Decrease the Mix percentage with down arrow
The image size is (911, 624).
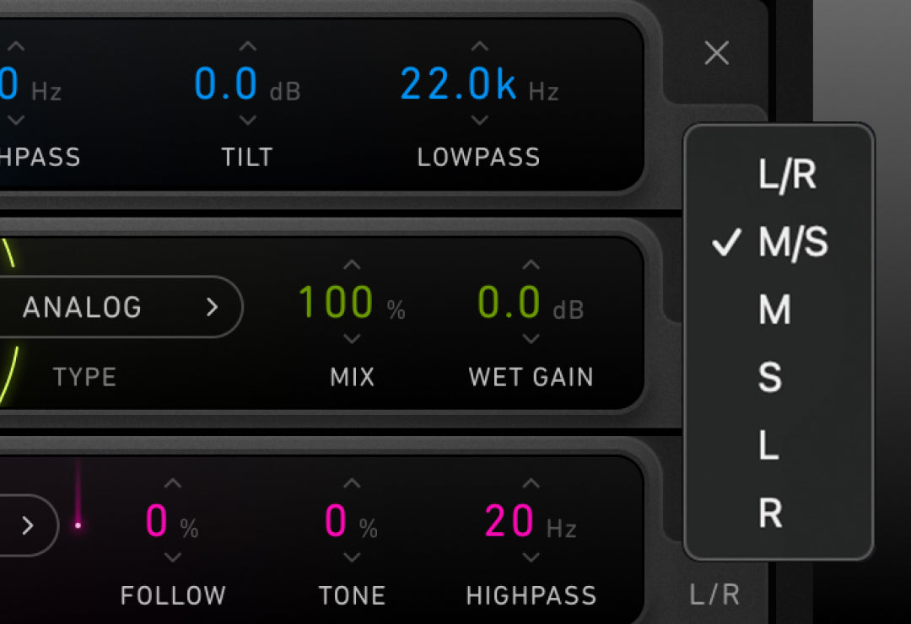352,339
